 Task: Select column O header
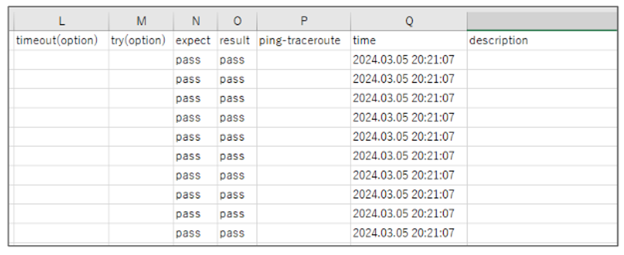tap(237, 21)
